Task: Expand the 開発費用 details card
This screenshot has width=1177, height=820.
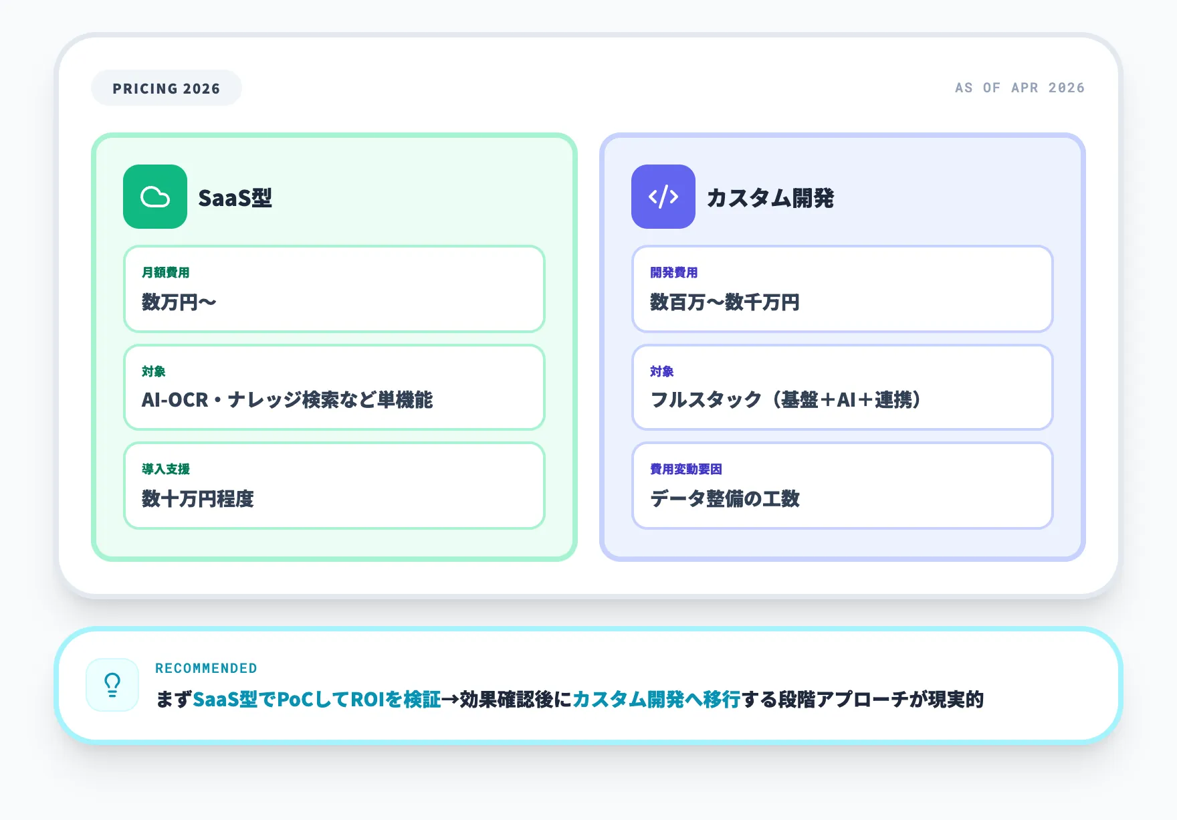Action: coord(841,290)
